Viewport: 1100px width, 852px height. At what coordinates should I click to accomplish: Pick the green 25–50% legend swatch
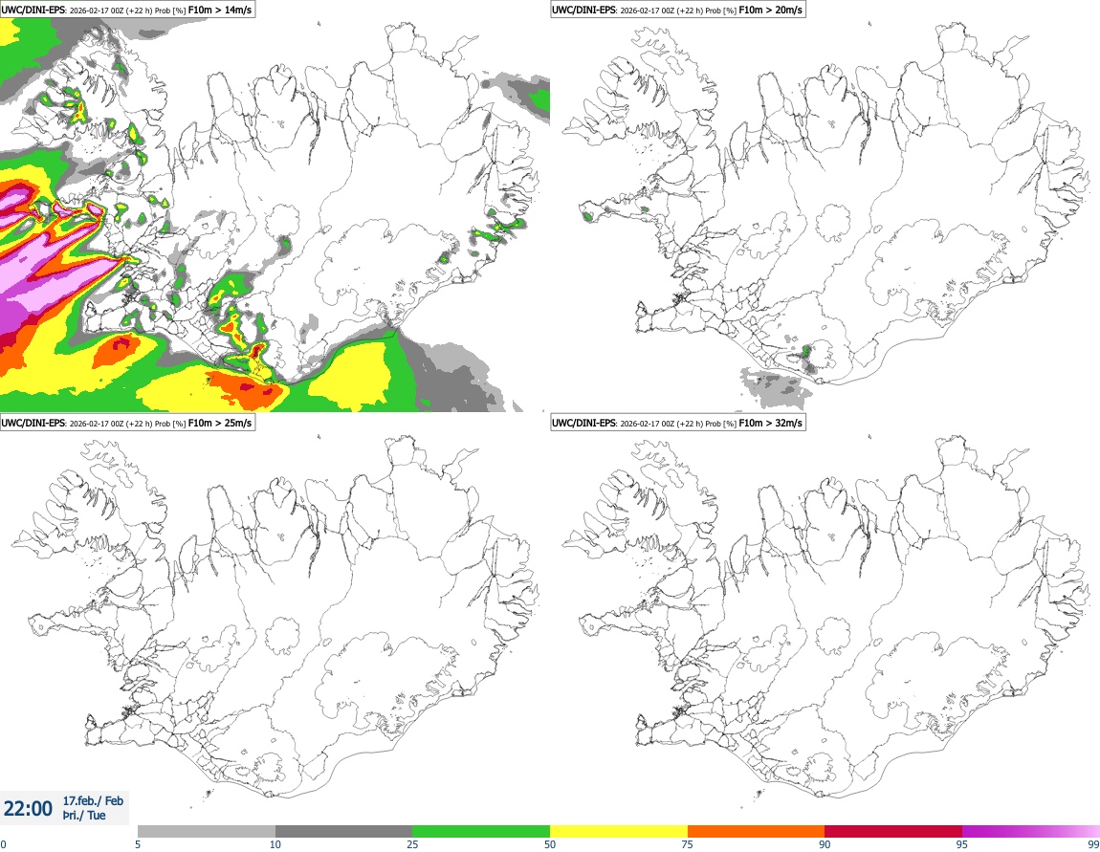[481, 831]
